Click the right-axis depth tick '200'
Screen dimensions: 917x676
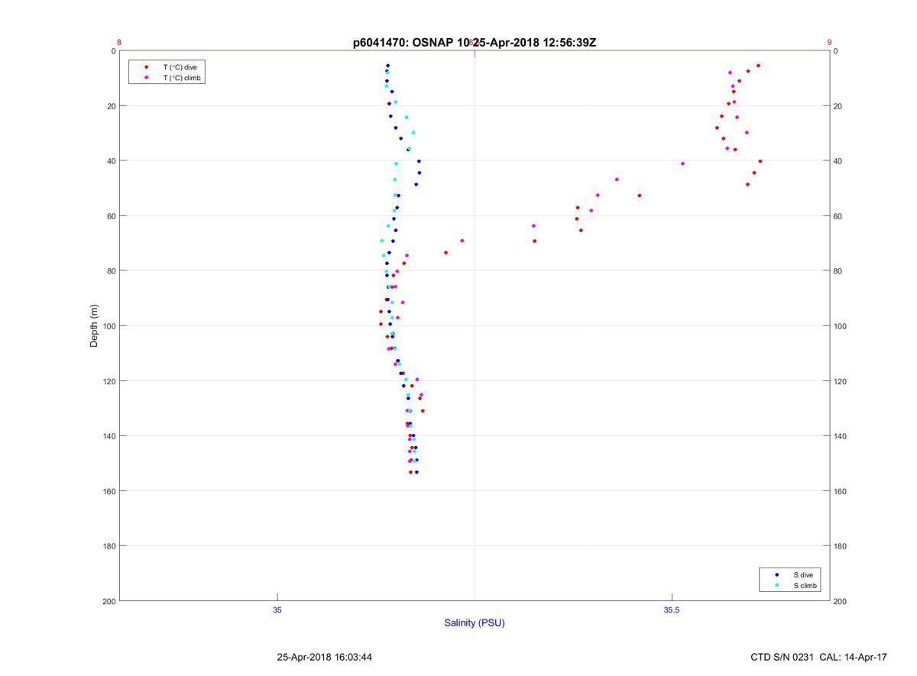[840, 602]
